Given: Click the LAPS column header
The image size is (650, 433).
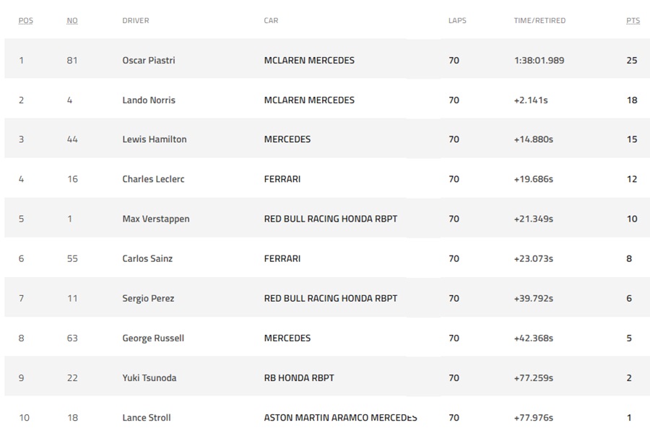Looking at the screenshot, I should 457,21.
